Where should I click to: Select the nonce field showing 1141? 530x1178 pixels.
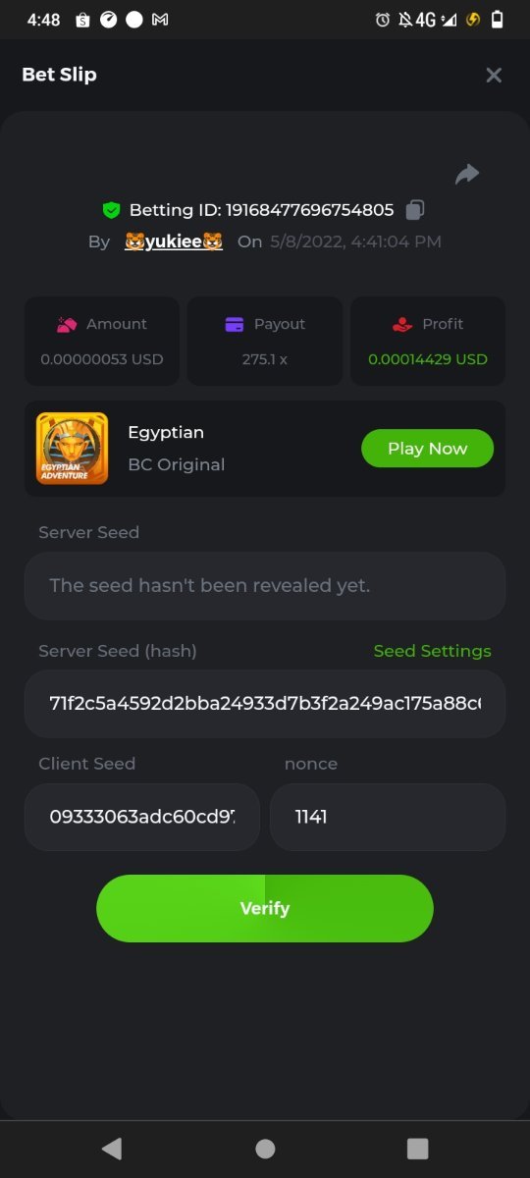(x=388, y=817)
